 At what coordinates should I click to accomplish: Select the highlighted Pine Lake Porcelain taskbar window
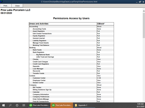pyautogui.click(x=62, y=105)
